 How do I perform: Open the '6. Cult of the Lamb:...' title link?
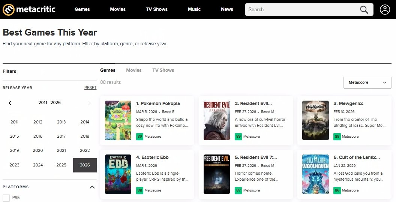(357, 157)
